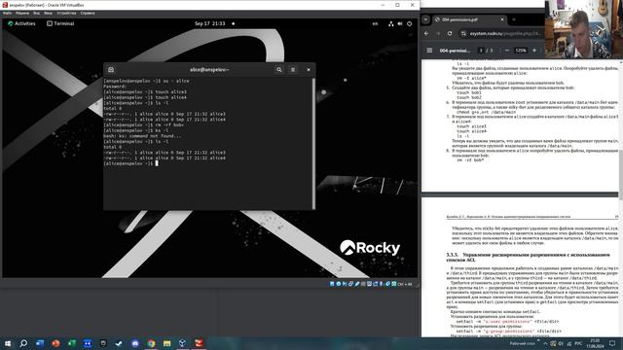This screenshot has width=623, height=350.
Task: Open search in the alice terminal header
Action: click(279, 69)
